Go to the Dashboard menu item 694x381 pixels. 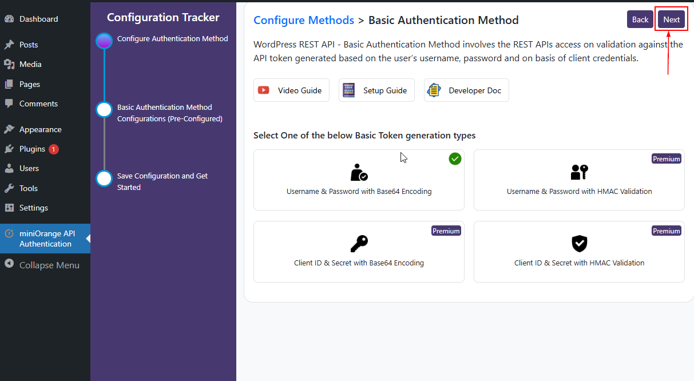point(38,19)
